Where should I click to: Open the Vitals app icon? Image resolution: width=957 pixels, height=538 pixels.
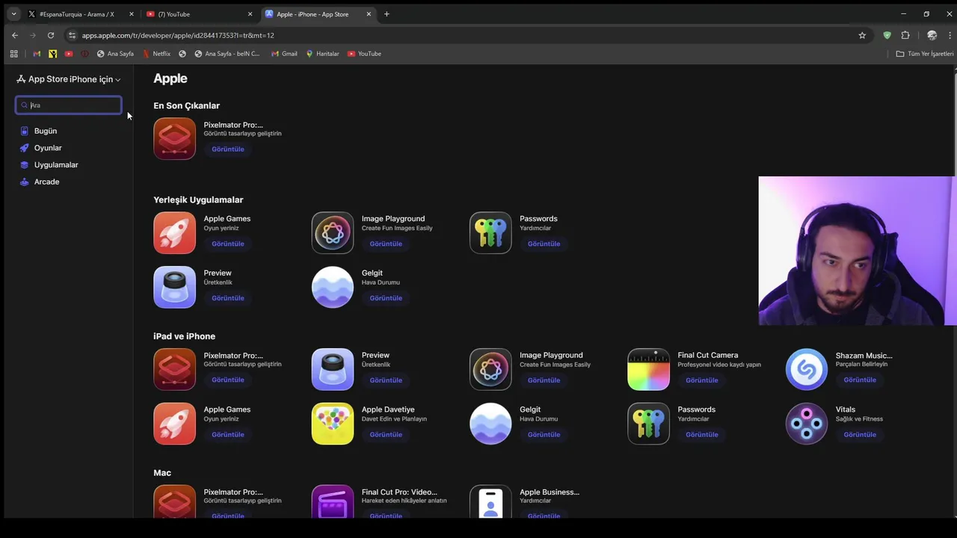pos(806,424)
